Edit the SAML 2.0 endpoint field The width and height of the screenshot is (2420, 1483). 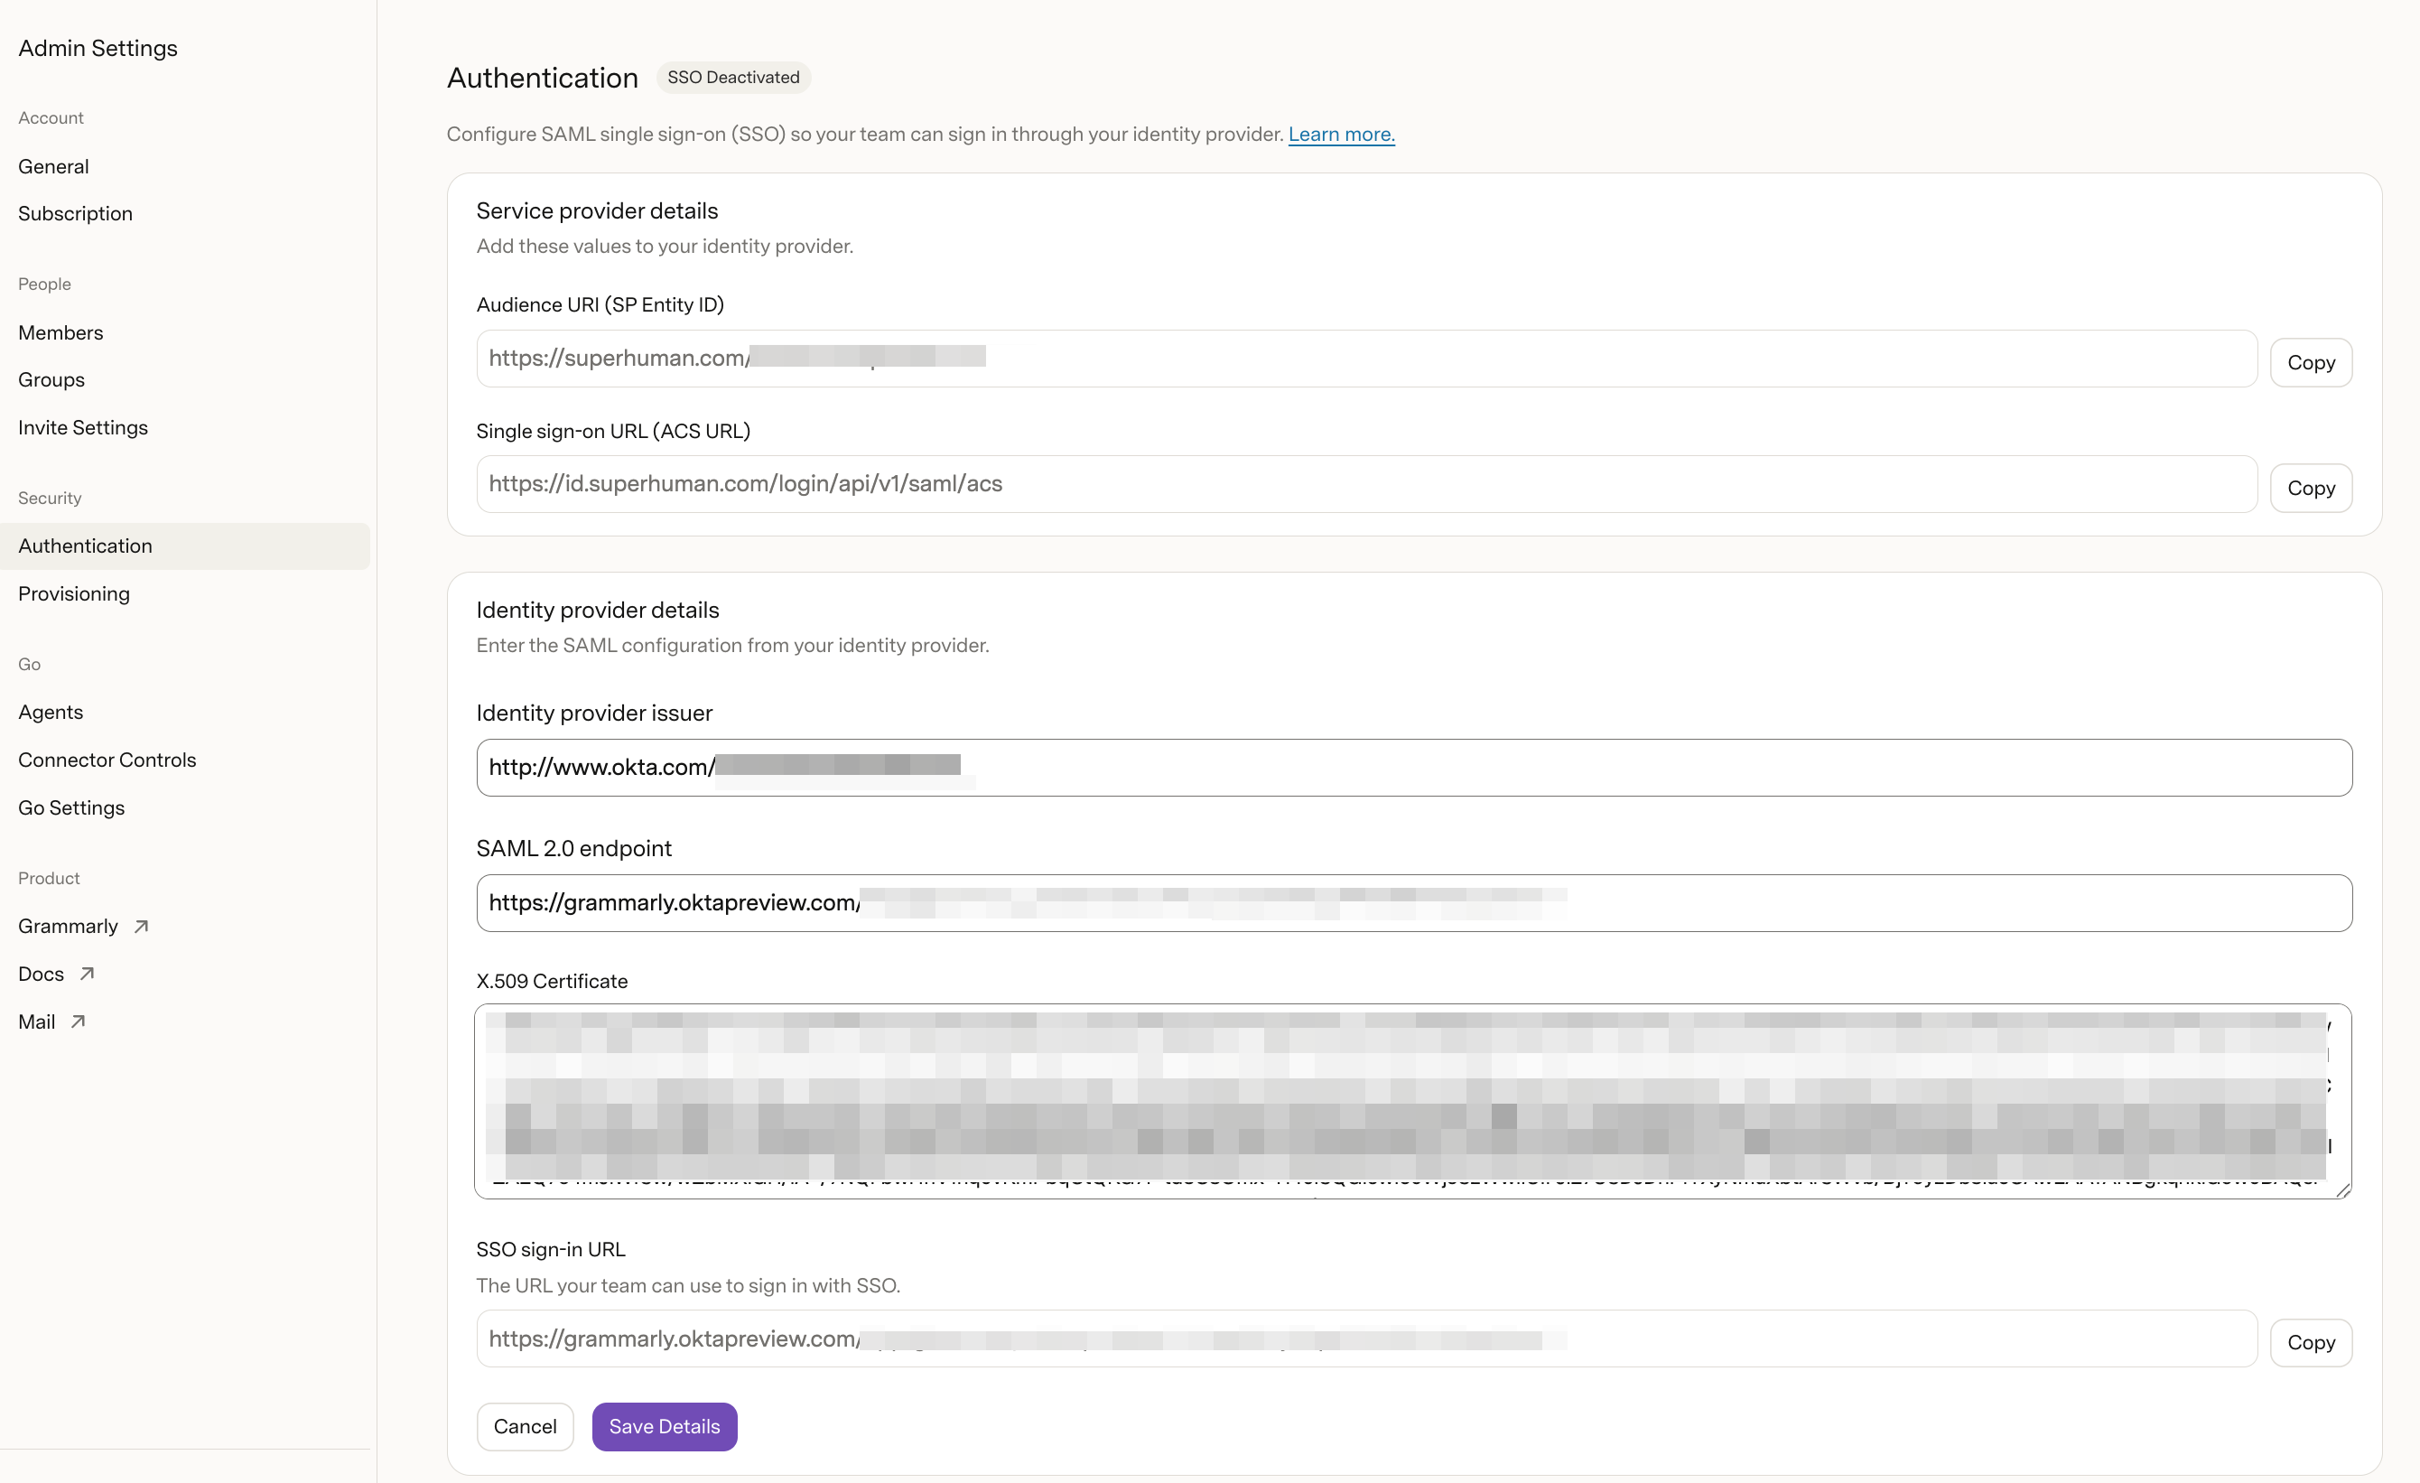point(1413,902)
